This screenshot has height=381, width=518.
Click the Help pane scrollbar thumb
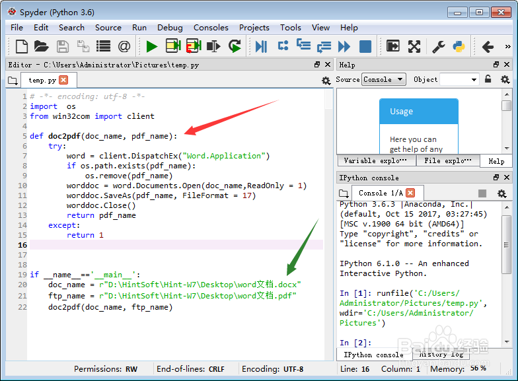coord(506,106)
